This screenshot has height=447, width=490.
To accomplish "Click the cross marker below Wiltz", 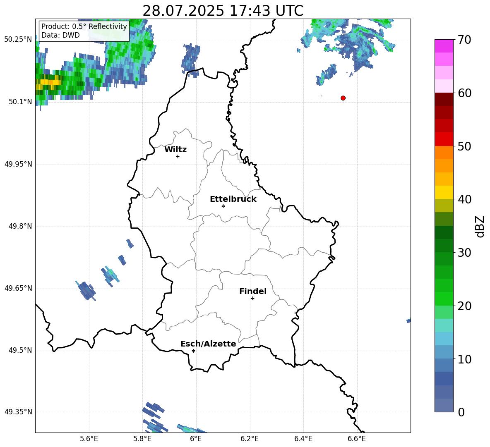I will 178,156.
